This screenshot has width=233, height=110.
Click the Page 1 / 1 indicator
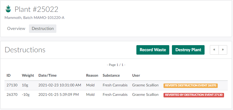116,65
